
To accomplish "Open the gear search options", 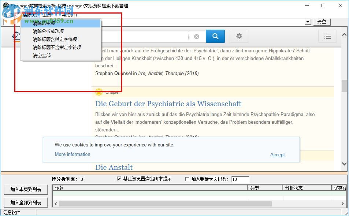I will click(x=239, y=36).
